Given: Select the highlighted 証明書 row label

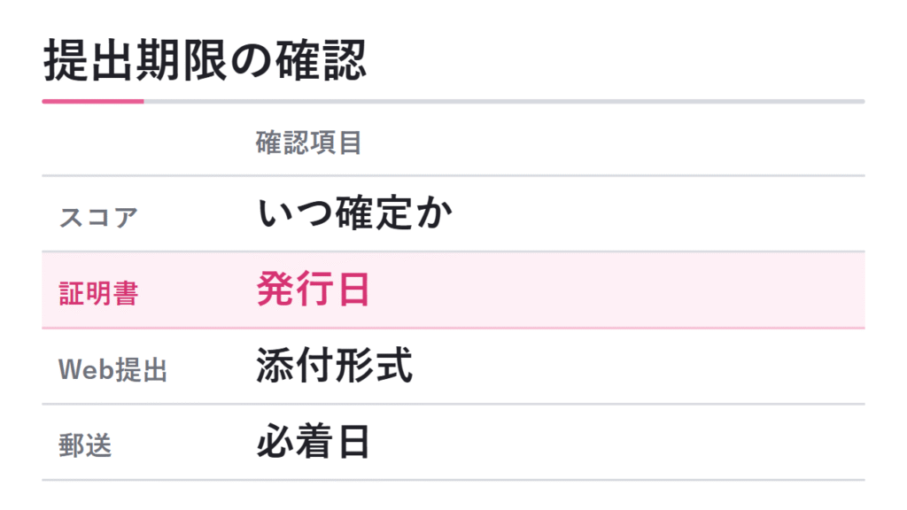Looking at the screenshot, I should [x=98, y=293].
